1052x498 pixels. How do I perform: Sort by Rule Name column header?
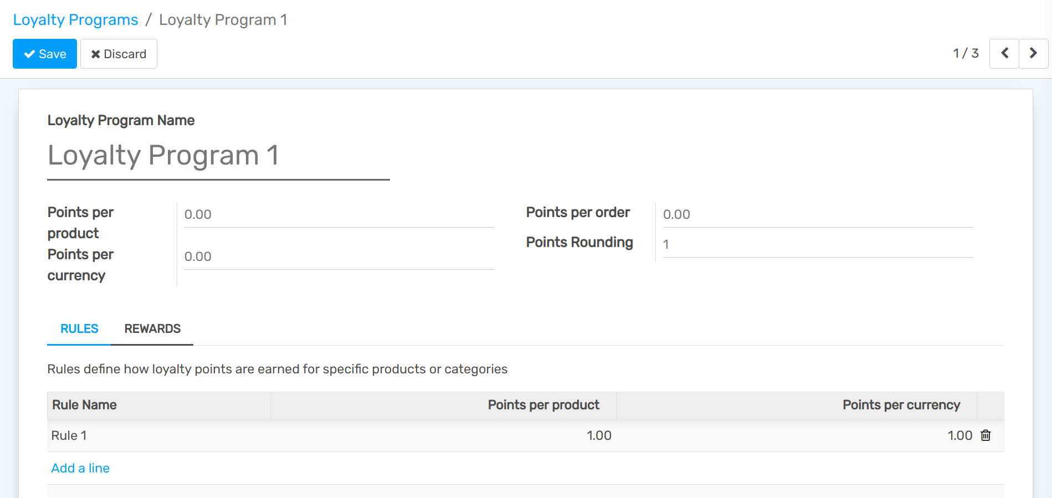point(84,405)
